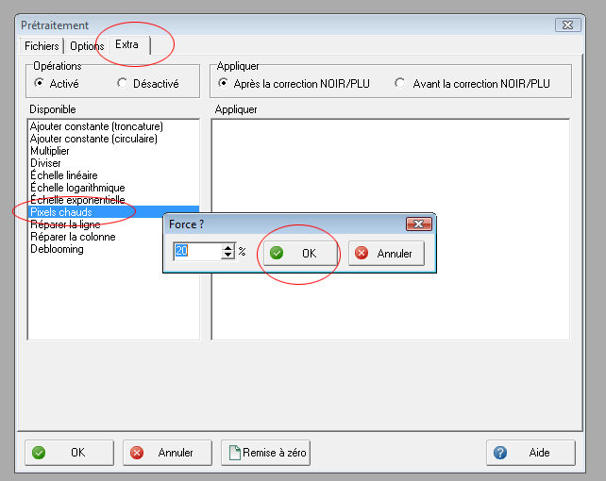Click the empty Appliquer list box
The width and height of the screenshot is (606, 481).
(x=391, y=229)
